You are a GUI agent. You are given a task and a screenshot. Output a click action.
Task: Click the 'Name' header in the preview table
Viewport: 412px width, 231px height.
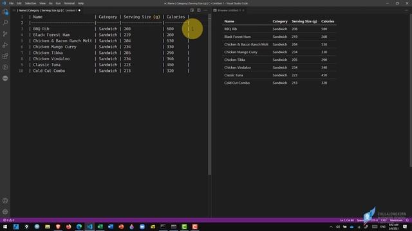point(229,21)
